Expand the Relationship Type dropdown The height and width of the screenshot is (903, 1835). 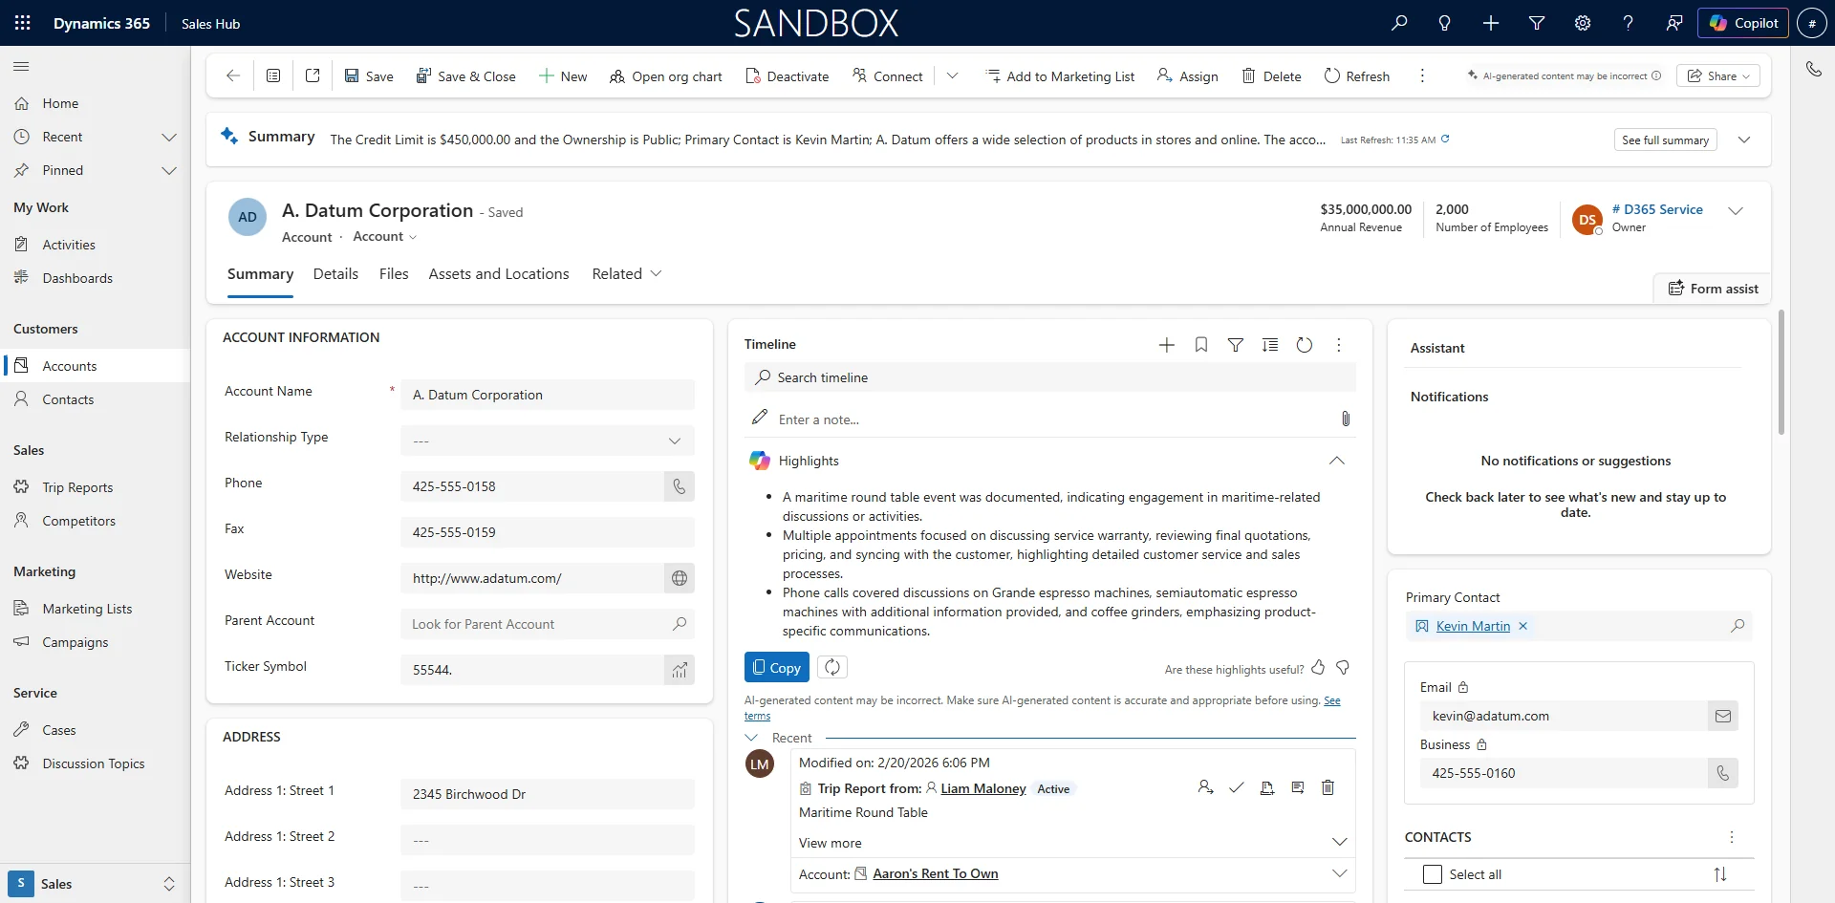tap(675, 441)
